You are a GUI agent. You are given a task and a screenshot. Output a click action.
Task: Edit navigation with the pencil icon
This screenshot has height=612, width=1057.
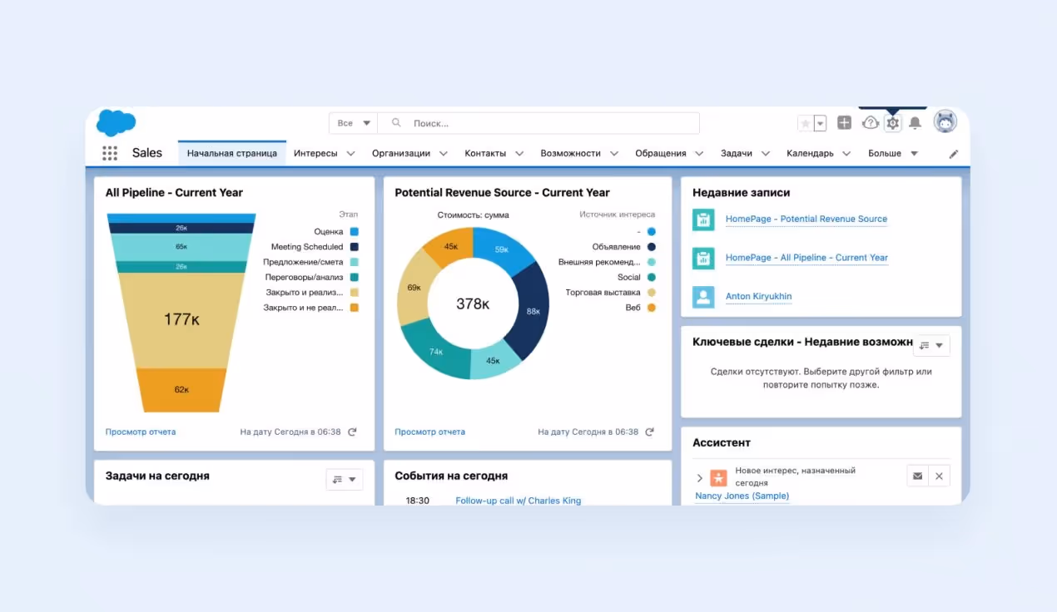click(x=954, y=153)
